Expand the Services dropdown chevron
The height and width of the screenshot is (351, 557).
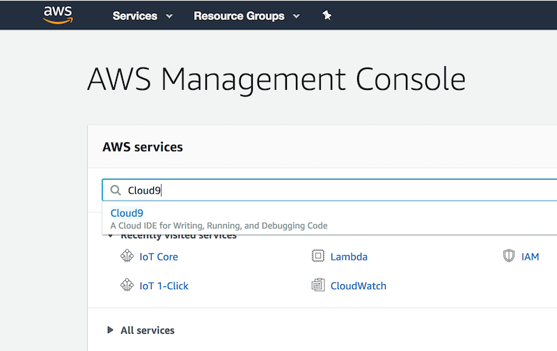pos(169,16)
